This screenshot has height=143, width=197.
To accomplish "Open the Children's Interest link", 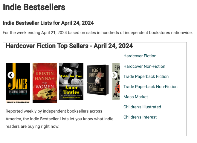I will click(140, 117).
